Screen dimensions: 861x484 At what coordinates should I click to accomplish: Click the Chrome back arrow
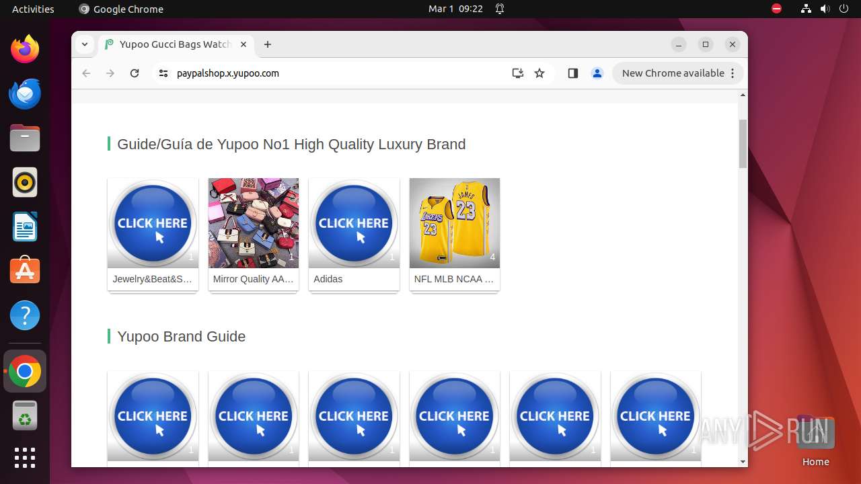point(86,73)
